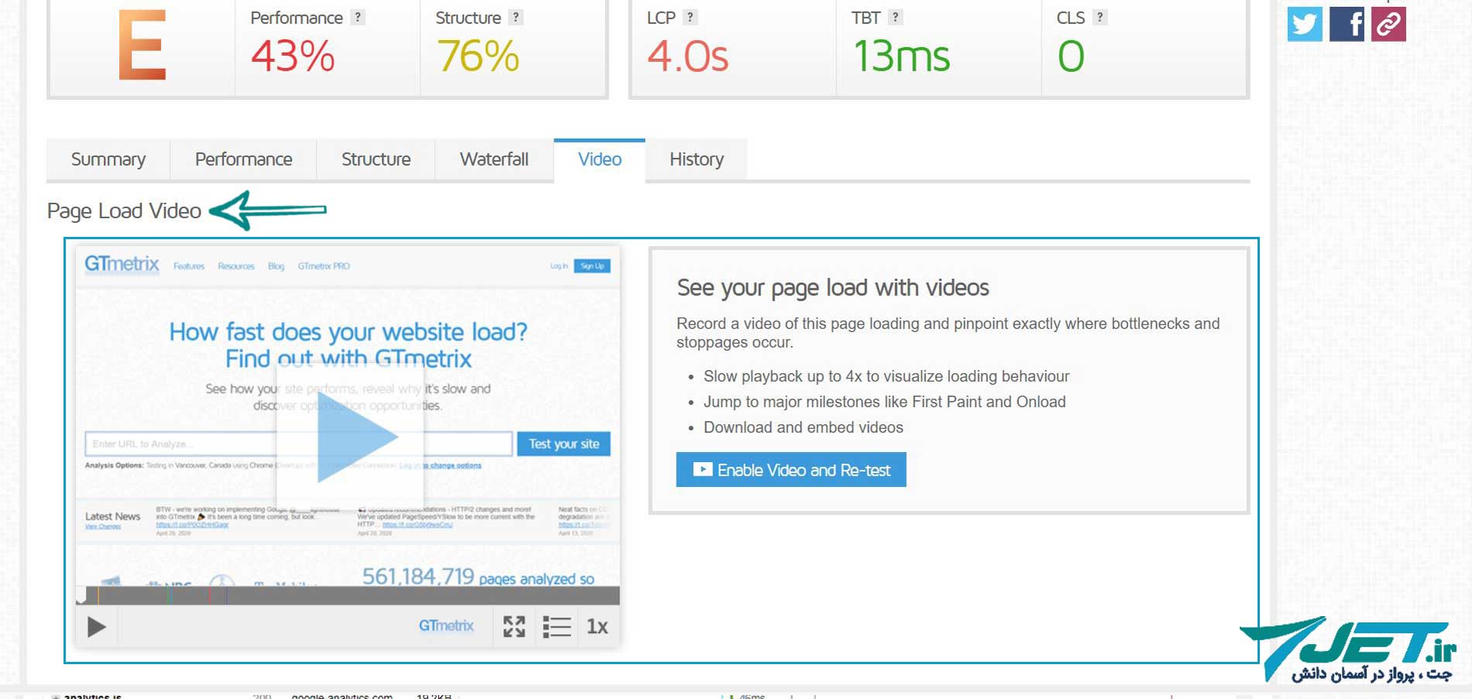
Task: Click TBT value 13ms
Action: coord(901,57)
